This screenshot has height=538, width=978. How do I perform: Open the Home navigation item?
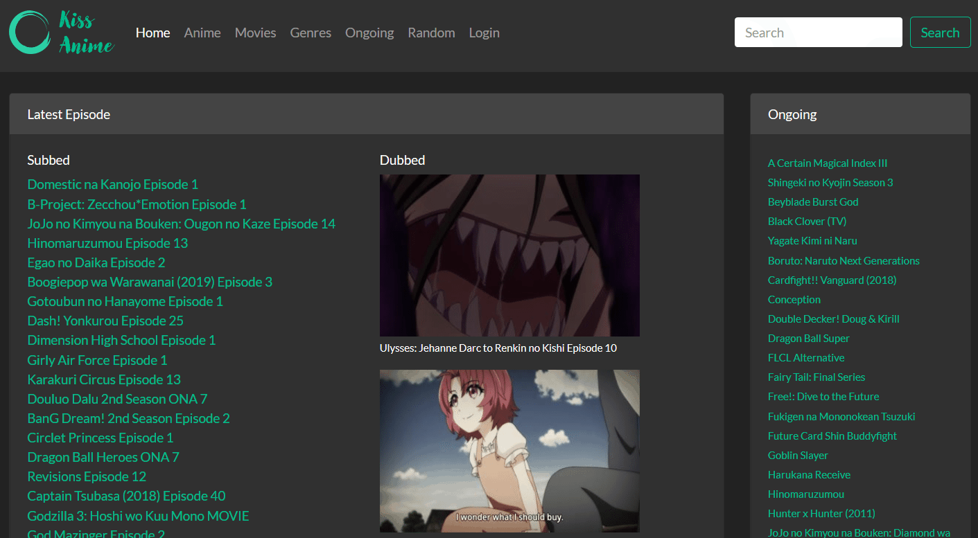click(x=152, y=33)
